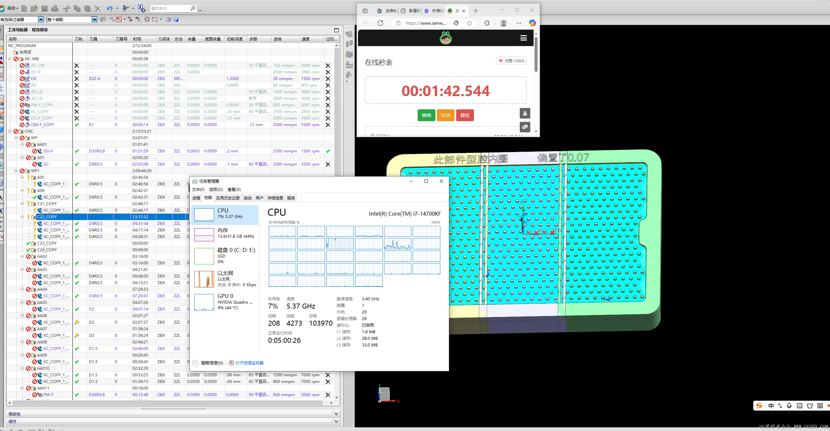Select the 磁盘 0 disk performance item
This screenshot has width=830, height=431.
[225, 256]
